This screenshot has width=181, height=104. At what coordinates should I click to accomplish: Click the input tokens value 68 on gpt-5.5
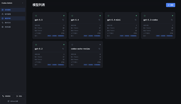pyautogui.click(x=63, y=28)
